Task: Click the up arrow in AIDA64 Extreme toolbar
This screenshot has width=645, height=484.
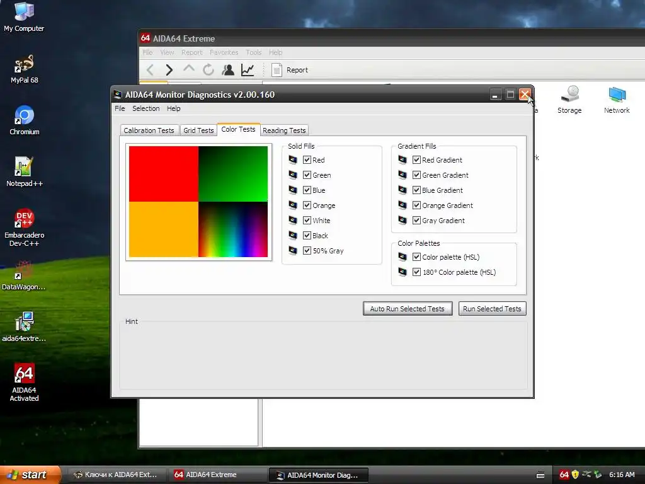Action: coord(189,69)
